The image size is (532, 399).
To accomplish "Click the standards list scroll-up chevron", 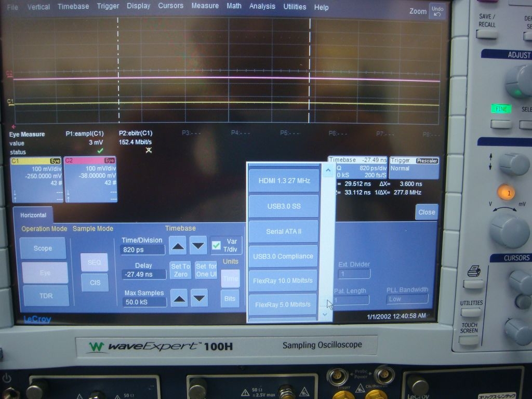I will coord(328,170).
